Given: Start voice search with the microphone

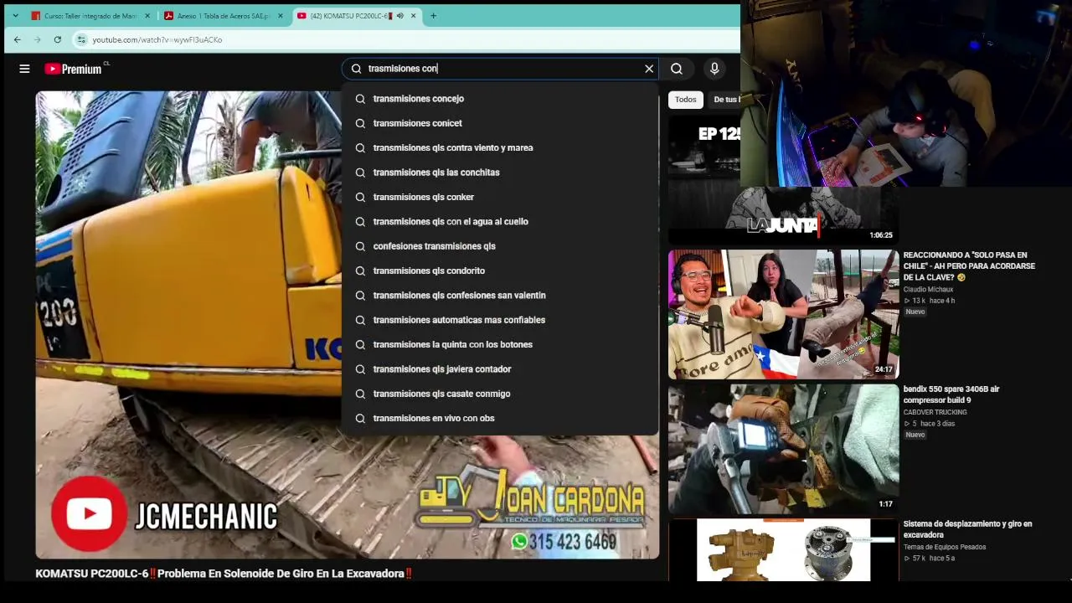Looking at the screenshot, I should coord(714,69).
